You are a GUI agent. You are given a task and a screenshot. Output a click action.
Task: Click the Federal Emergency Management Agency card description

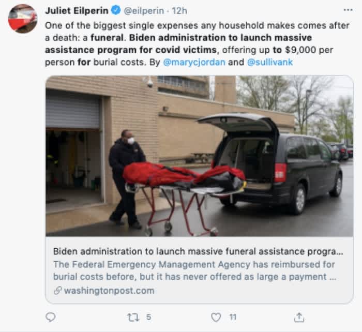pos(194,270)
